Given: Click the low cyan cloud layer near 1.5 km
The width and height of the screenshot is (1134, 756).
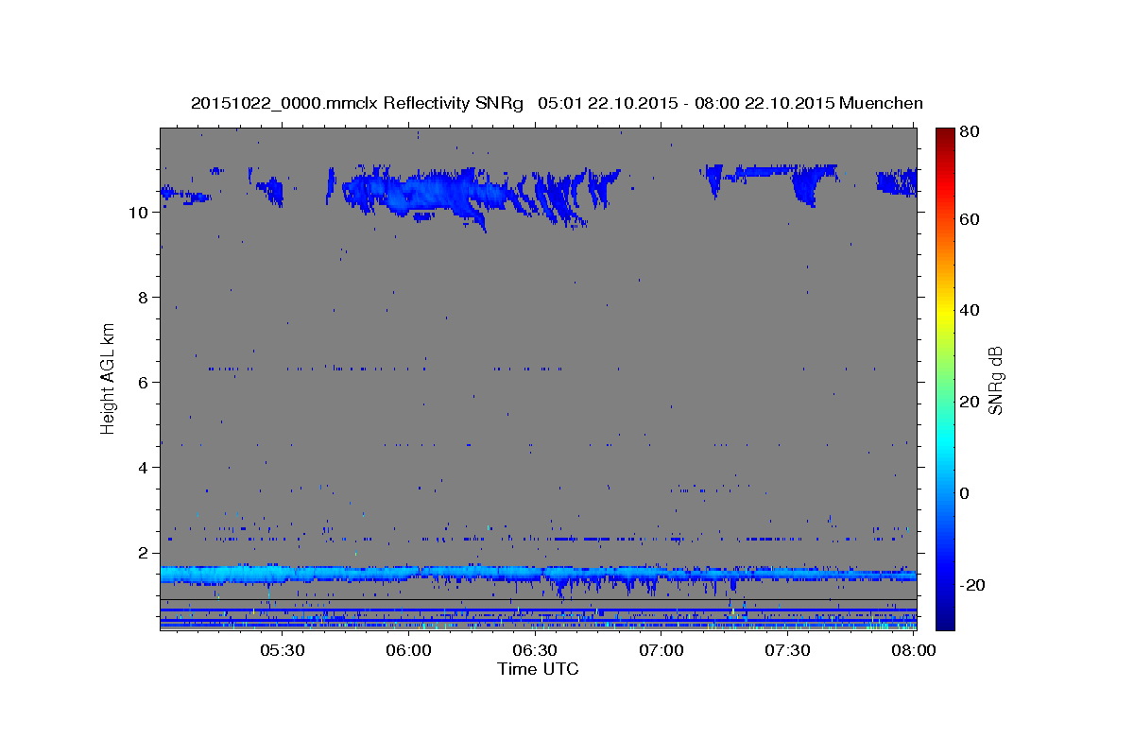Looking at the screenshot, I should click(538, 575).
